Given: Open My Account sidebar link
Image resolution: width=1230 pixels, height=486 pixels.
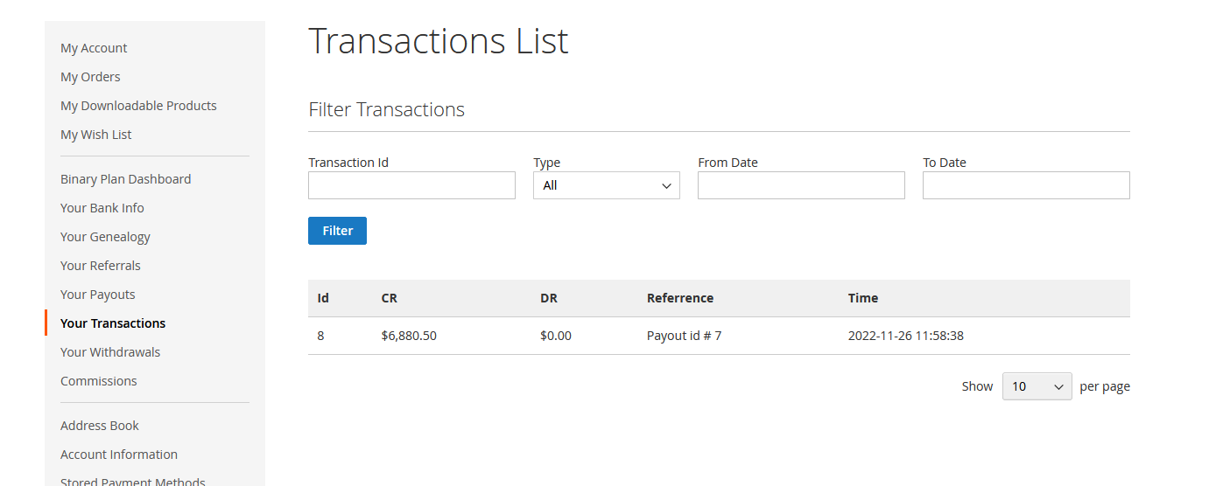Looking at the screenshot, I should (x=94, y=48).
